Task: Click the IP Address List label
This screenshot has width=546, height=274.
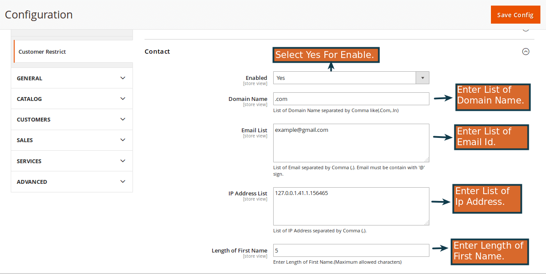Action: click(248, 193)
